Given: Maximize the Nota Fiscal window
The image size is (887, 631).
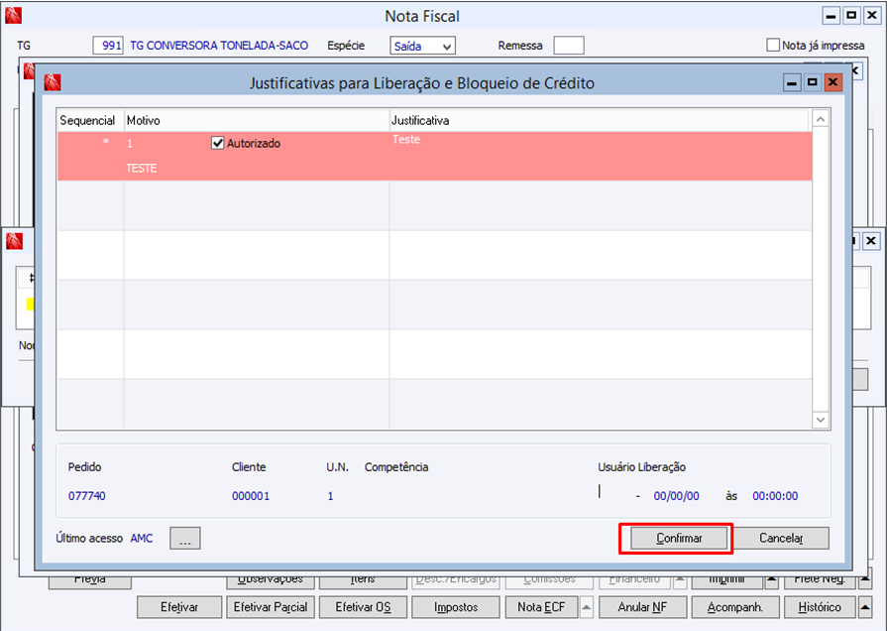Looking at the screenshot, I should point(850,15).
